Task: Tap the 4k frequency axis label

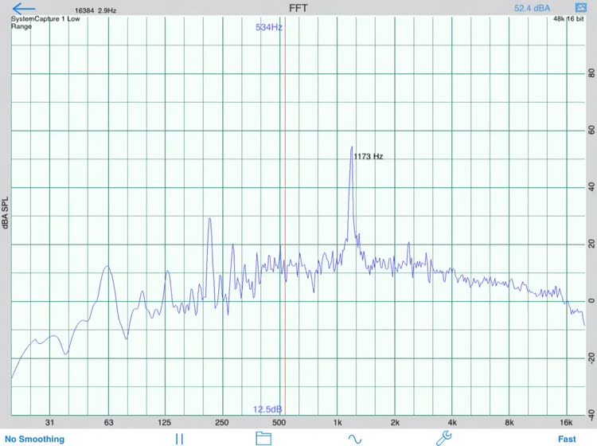Action: pos(452,422)
